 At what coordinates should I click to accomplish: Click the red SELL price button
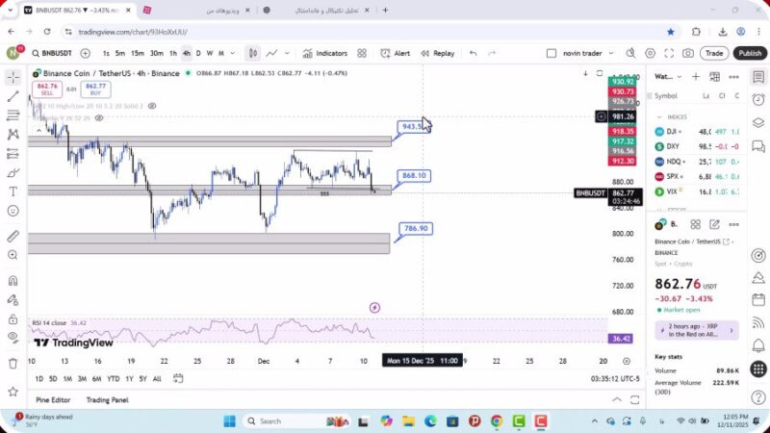[x=44, y=89]
